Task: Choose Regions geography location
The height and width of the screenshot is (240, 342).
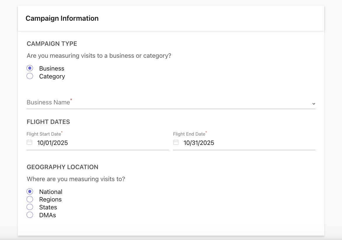Action: (29, 199)
